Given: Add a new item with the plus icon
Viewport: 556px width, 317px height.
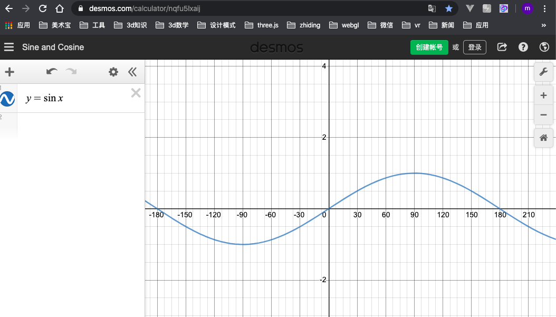Looking at the screenshot, I should [9, 72].
